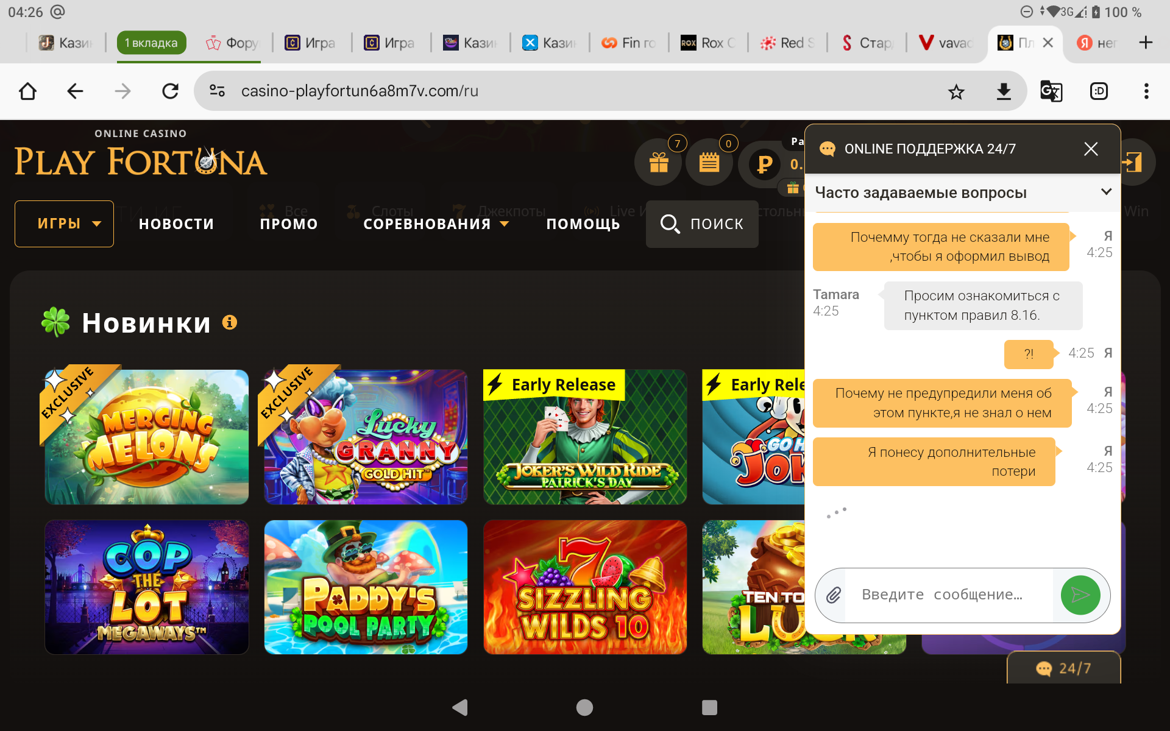Expand the СОРЕВНОВАНИЯ dropdown
Viewport: 1170px width, 731px height.
[436, 224]
